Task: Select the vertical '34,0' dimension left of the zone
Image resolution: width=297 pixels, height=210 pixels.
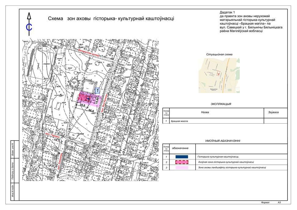Action: [x=72, y=95]
